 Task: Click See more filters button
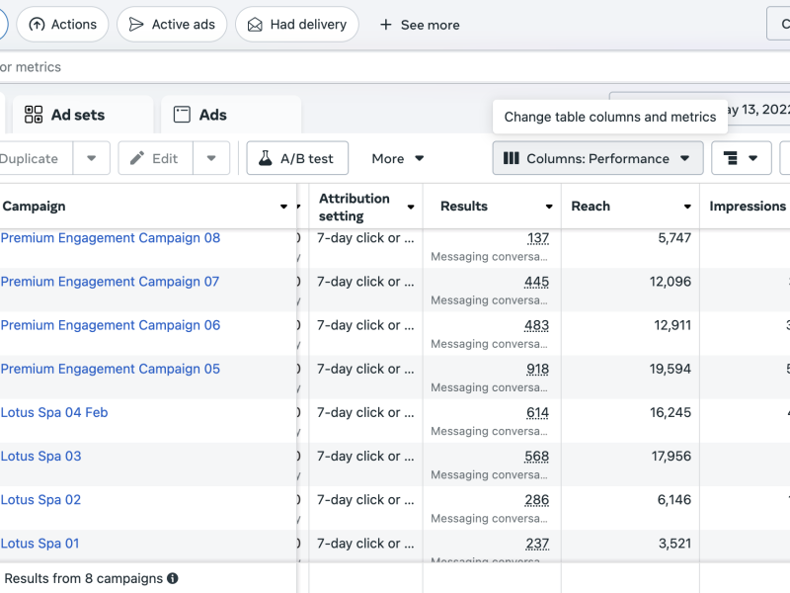[x=420, y=25]
